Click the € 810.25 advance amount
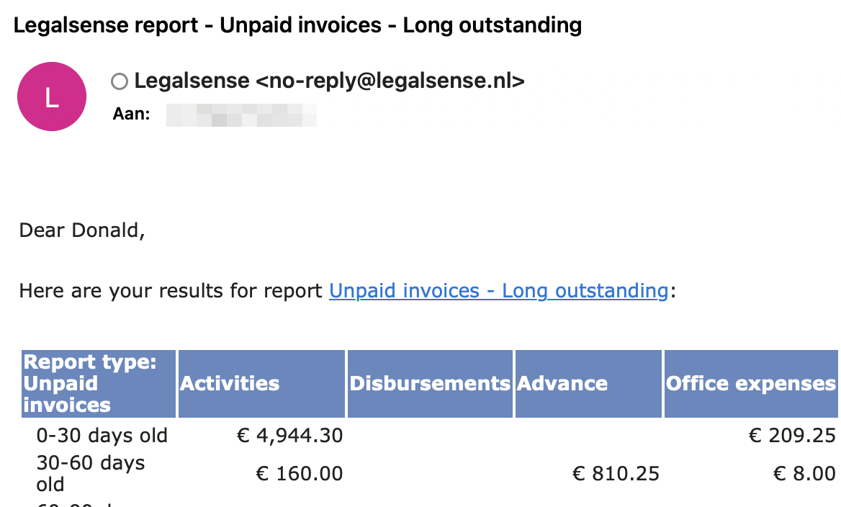841x507 pixels. [x=616, y=473]
